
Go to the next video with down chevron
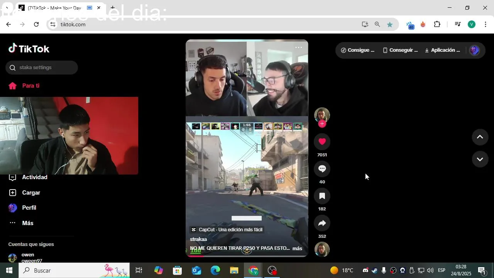pyautogui.click(x=480, y=159)
